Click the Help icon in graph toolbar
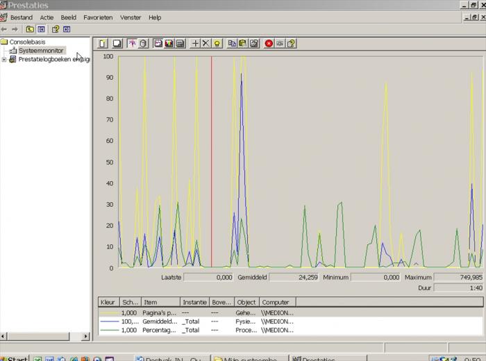This screenshot has width=486, height=361. (291, 43)
